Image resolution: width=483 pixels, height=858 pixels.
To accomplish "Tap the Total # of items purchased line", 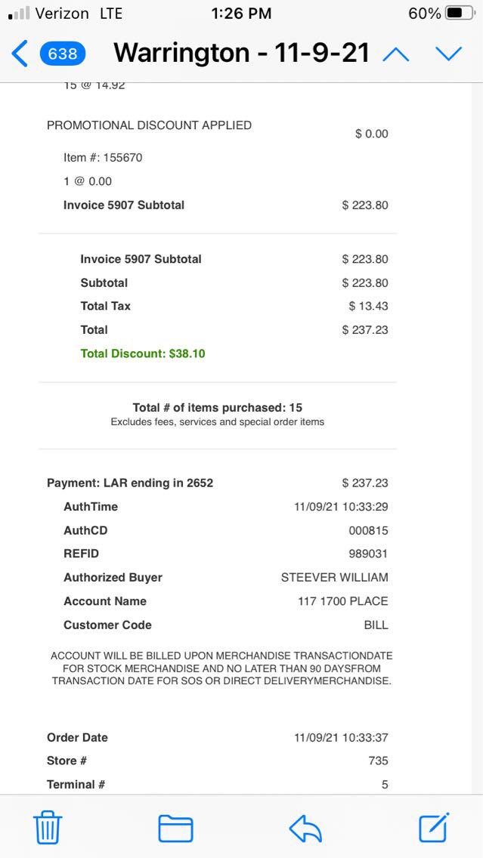I will coord(218,408).
